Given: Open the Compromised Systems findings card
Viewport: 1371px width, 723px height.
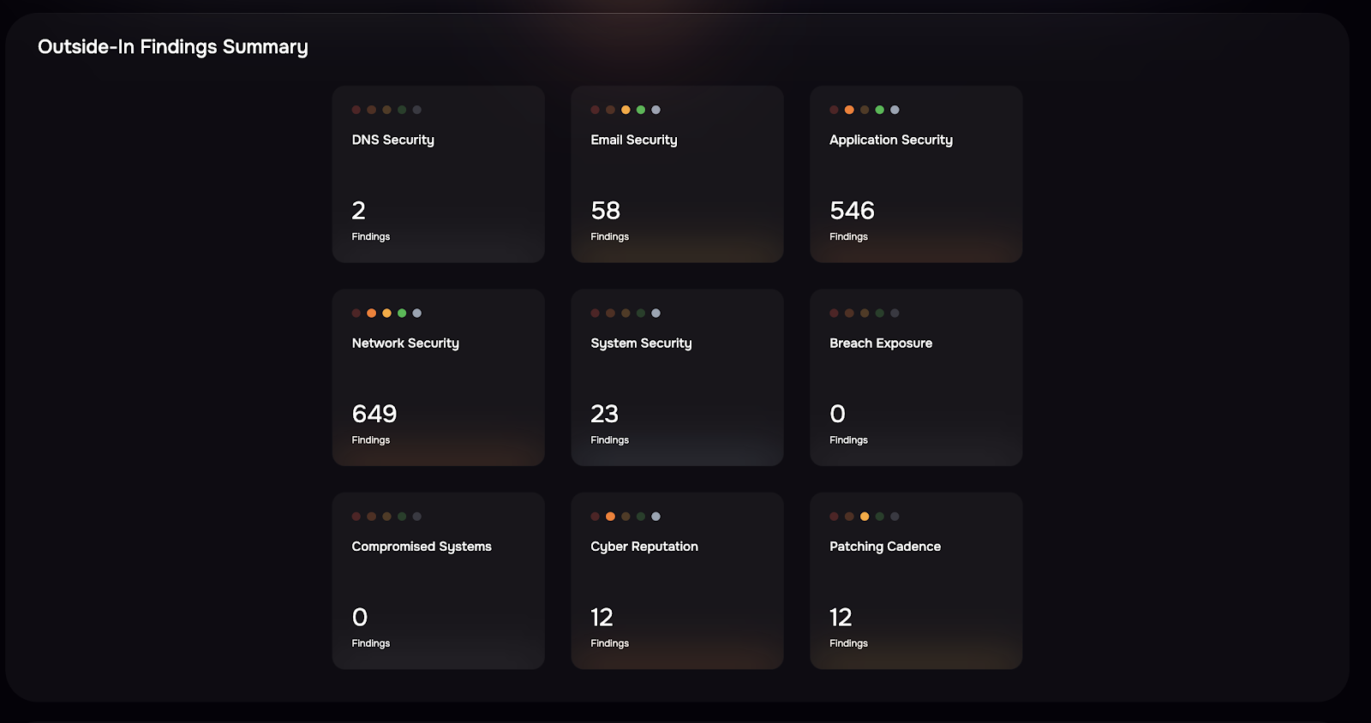Looking at the screenshot, I should [439, 581].
